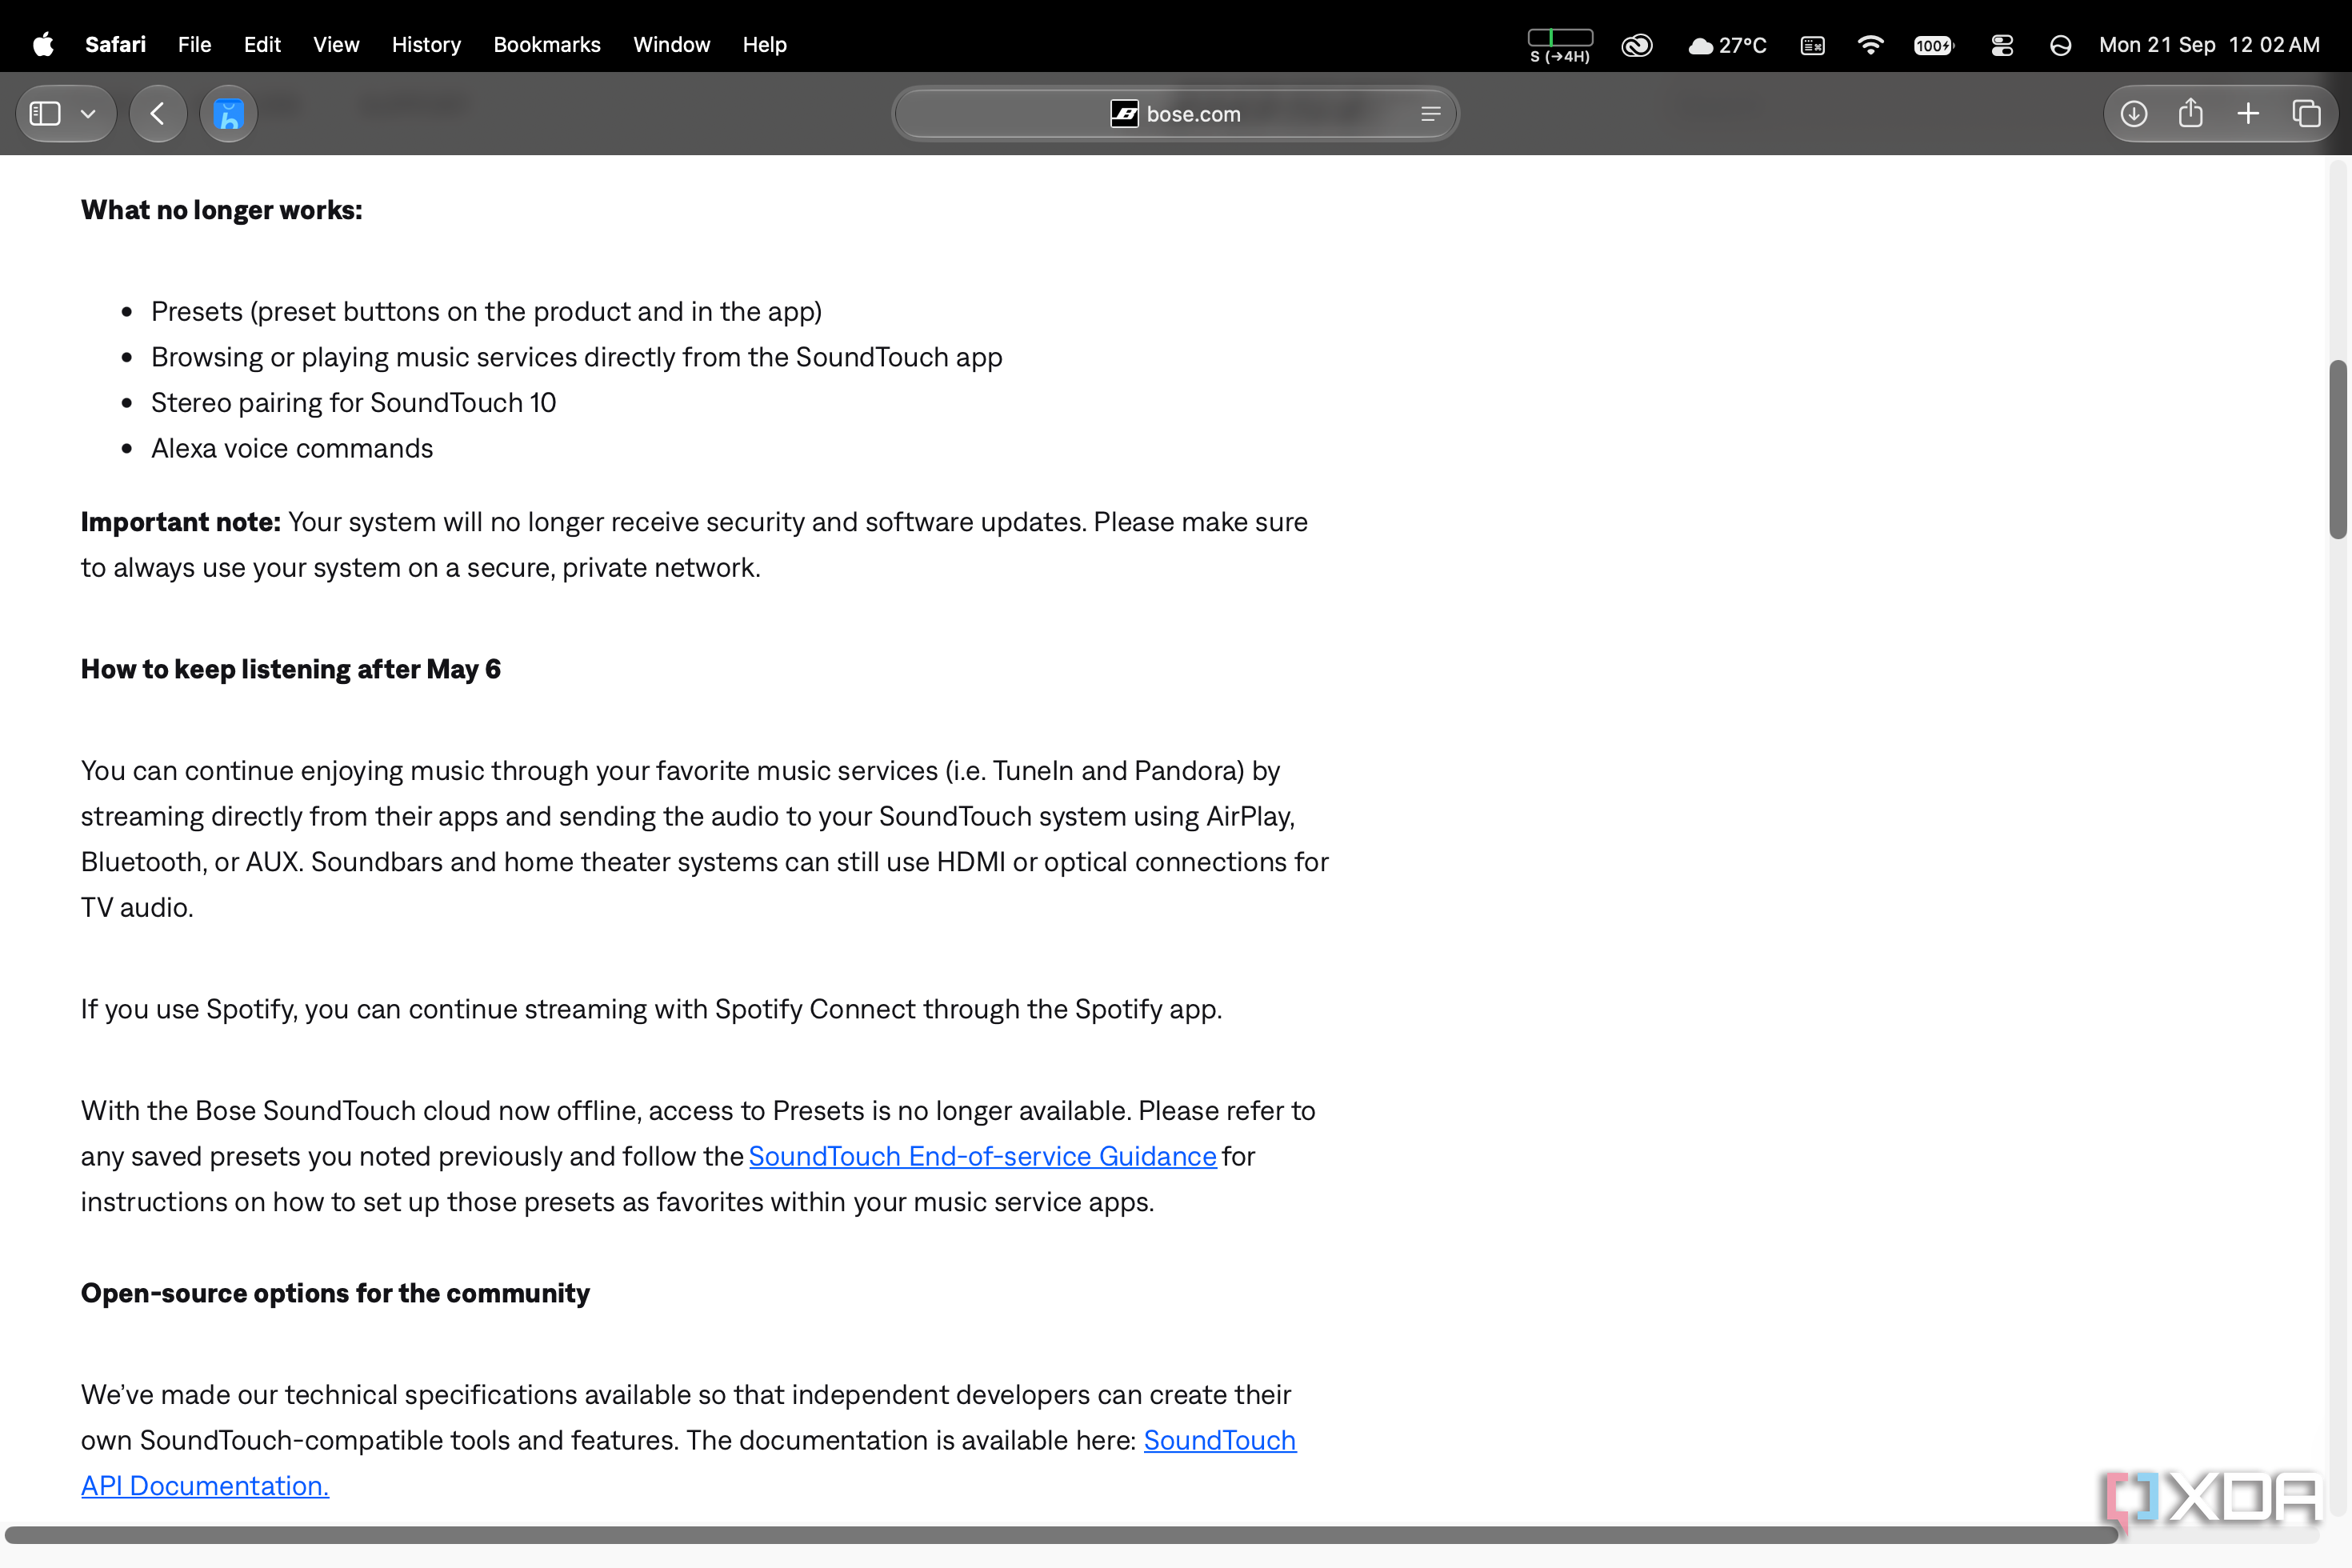Open the weather 27°C menu bar item
The height and width of the screenshot is (1568, 2352).
[1727, 45]
